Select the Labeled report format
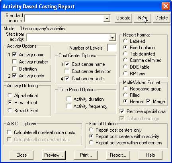The width and height of the screenshot is (172, 163). coord(125,41)
